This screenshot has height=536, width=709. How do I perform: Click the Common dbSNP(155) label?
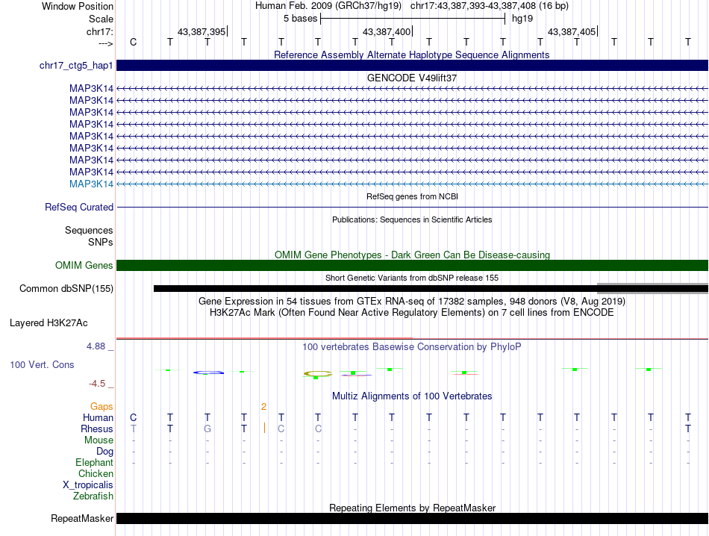(x=66, y=289)
